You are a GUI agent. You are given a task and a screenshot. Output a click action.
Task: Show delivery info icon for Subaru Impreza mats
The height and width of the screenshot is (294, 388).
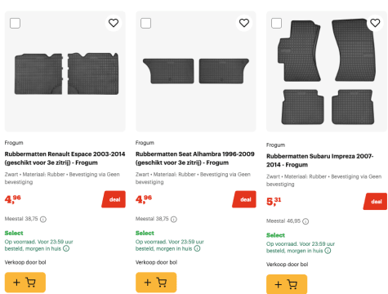tap(328, 251)
